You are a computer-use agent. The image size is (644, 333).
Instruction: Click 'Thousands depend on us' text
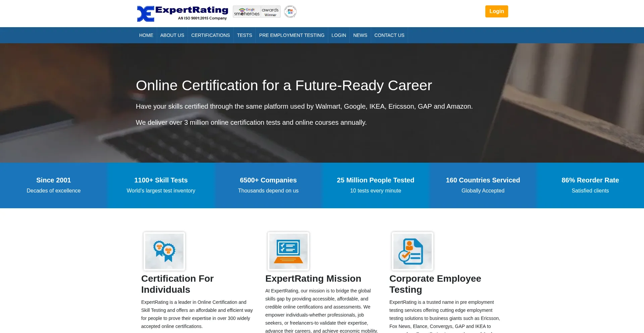(268, 190)
